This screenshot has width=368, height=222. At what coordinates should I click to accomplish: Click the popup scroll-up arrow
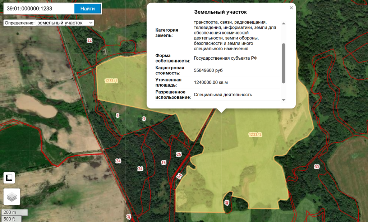283,23
